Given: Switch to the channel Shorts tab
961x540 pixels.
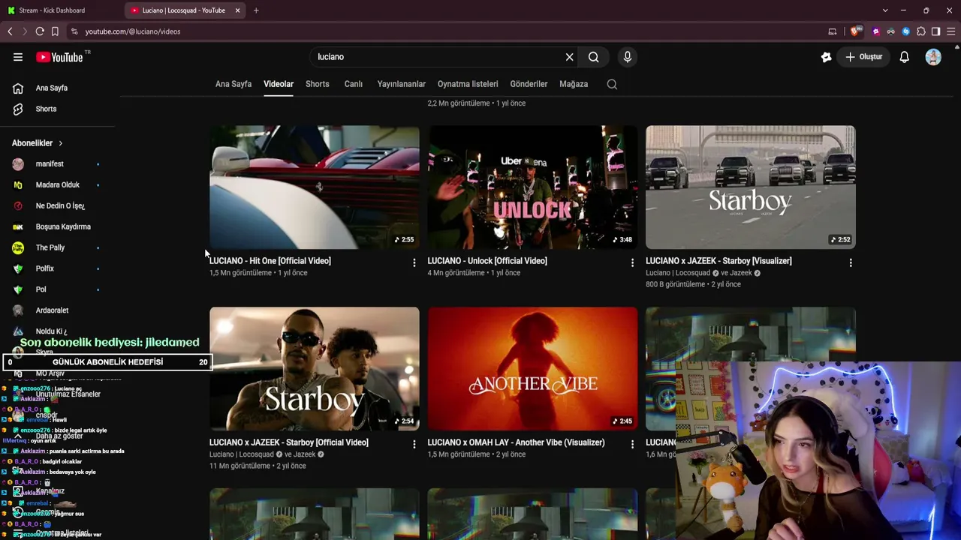Looking at the screenshot, I should 318,84.
